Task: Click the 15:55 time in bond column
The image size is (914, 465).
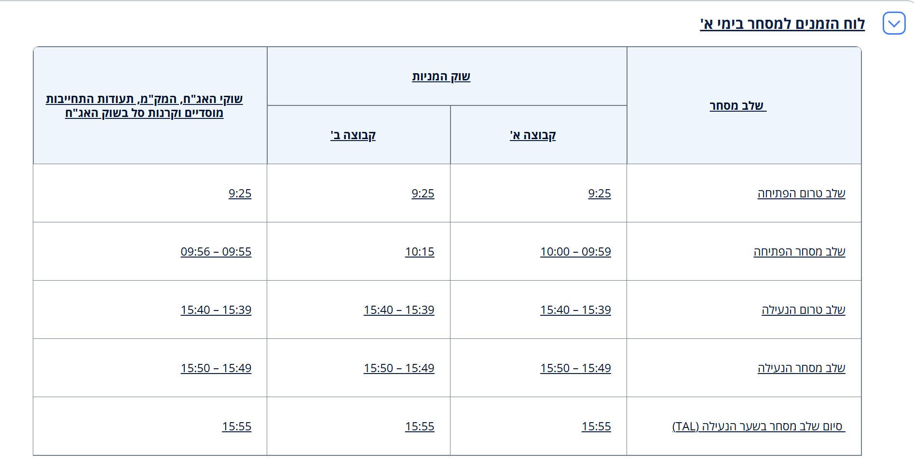Action: (236, 426)
